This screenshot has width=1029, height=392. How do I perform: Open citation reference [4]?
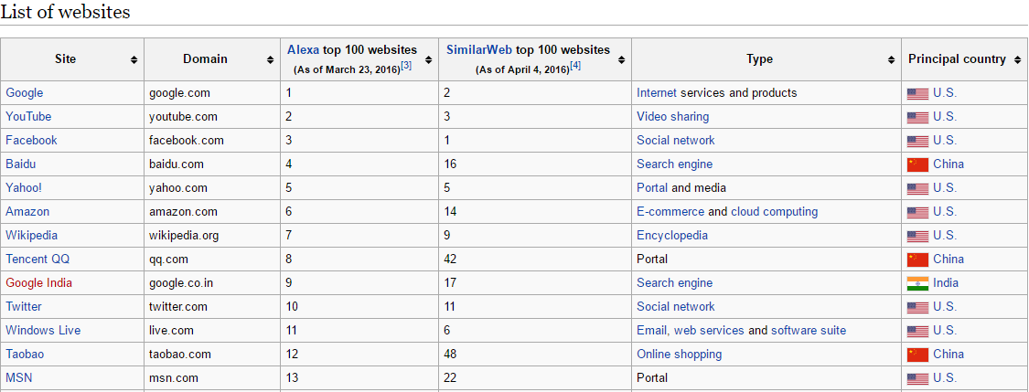575,66
